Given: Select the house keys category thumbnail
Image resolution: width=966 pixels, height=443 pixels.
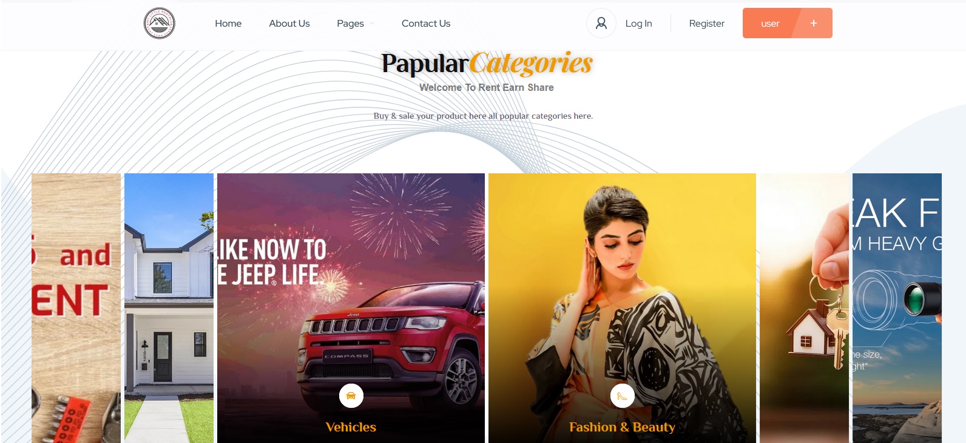Looking at the screenshot, I should (804, 308).
